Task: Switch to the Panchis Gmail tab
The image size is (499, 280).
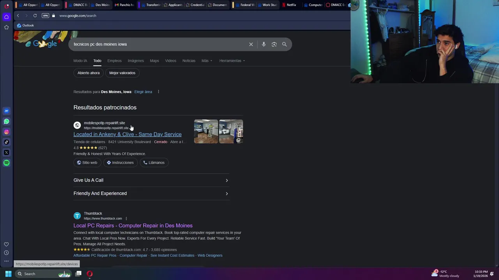Action: pos(124,5)
